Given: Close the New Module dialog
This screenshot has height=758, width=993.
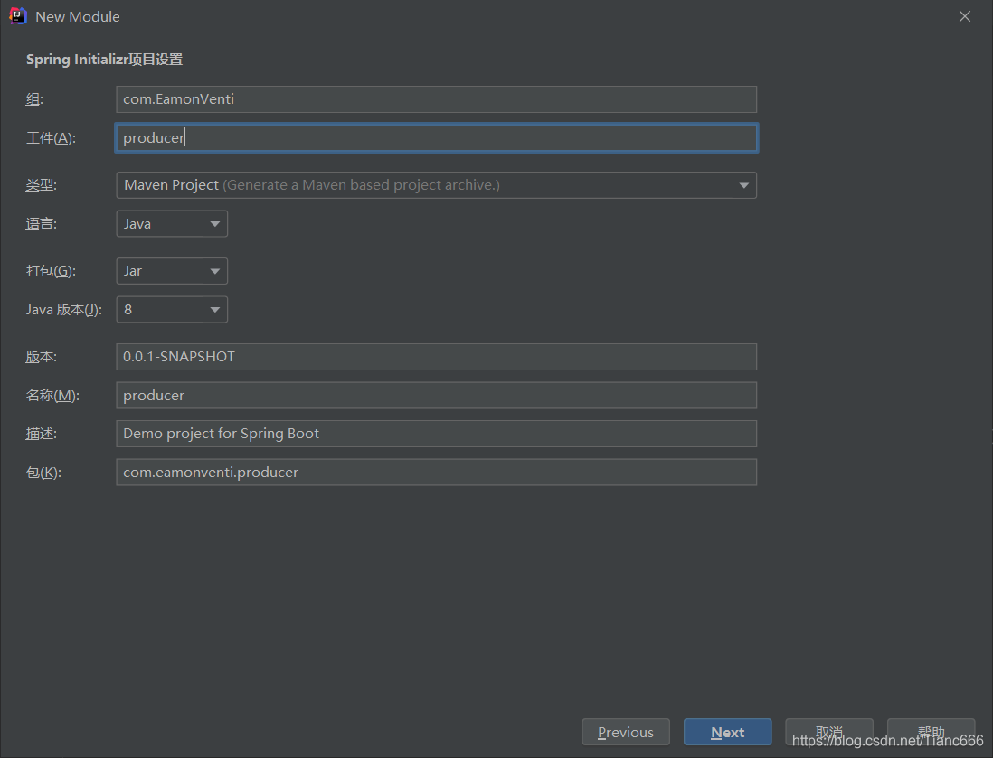Looking at the screenshot, I should tap(964, 16).
